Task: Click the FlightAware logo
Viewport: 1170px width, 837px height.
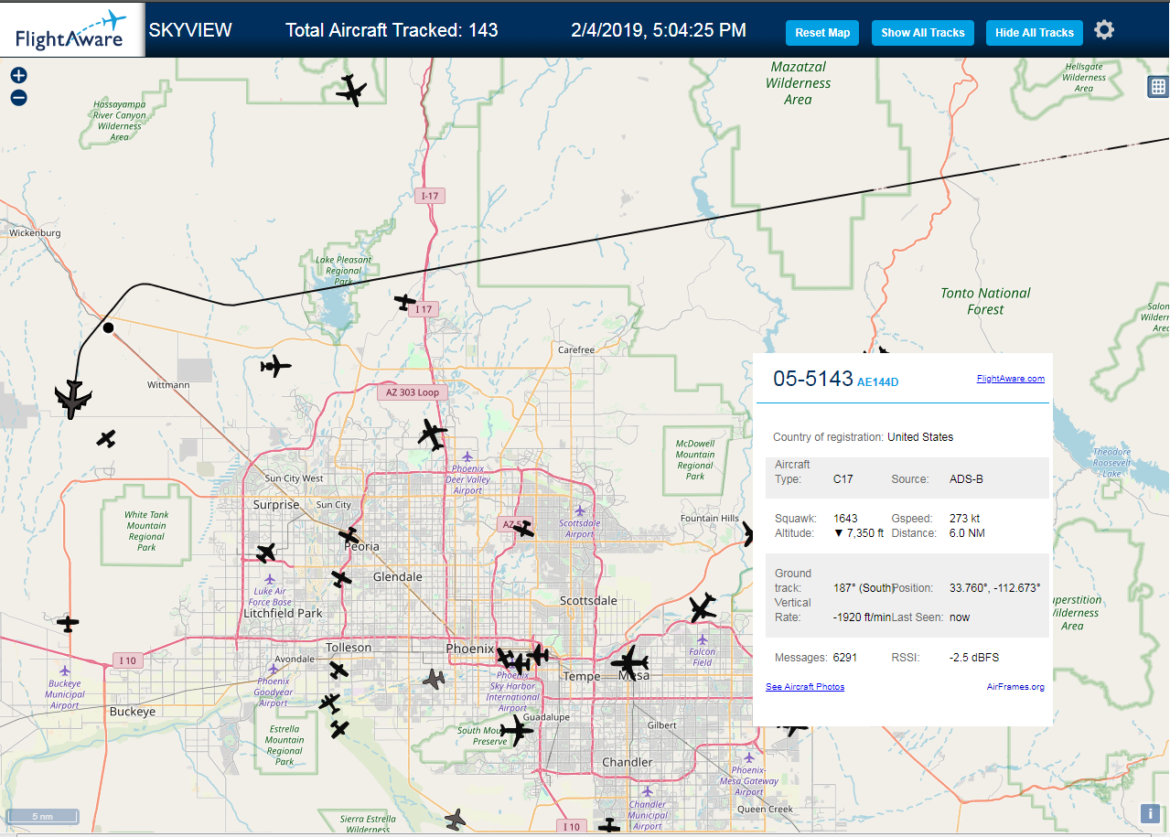Action: (x=72, y=30)
